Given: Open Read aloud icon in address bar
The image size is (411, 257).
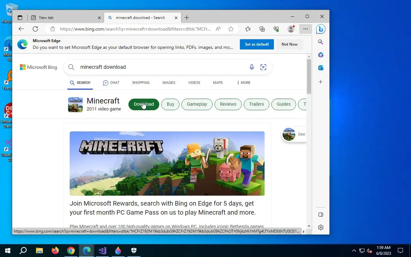Looking at the screenshot, I should (x=218, y=29).
